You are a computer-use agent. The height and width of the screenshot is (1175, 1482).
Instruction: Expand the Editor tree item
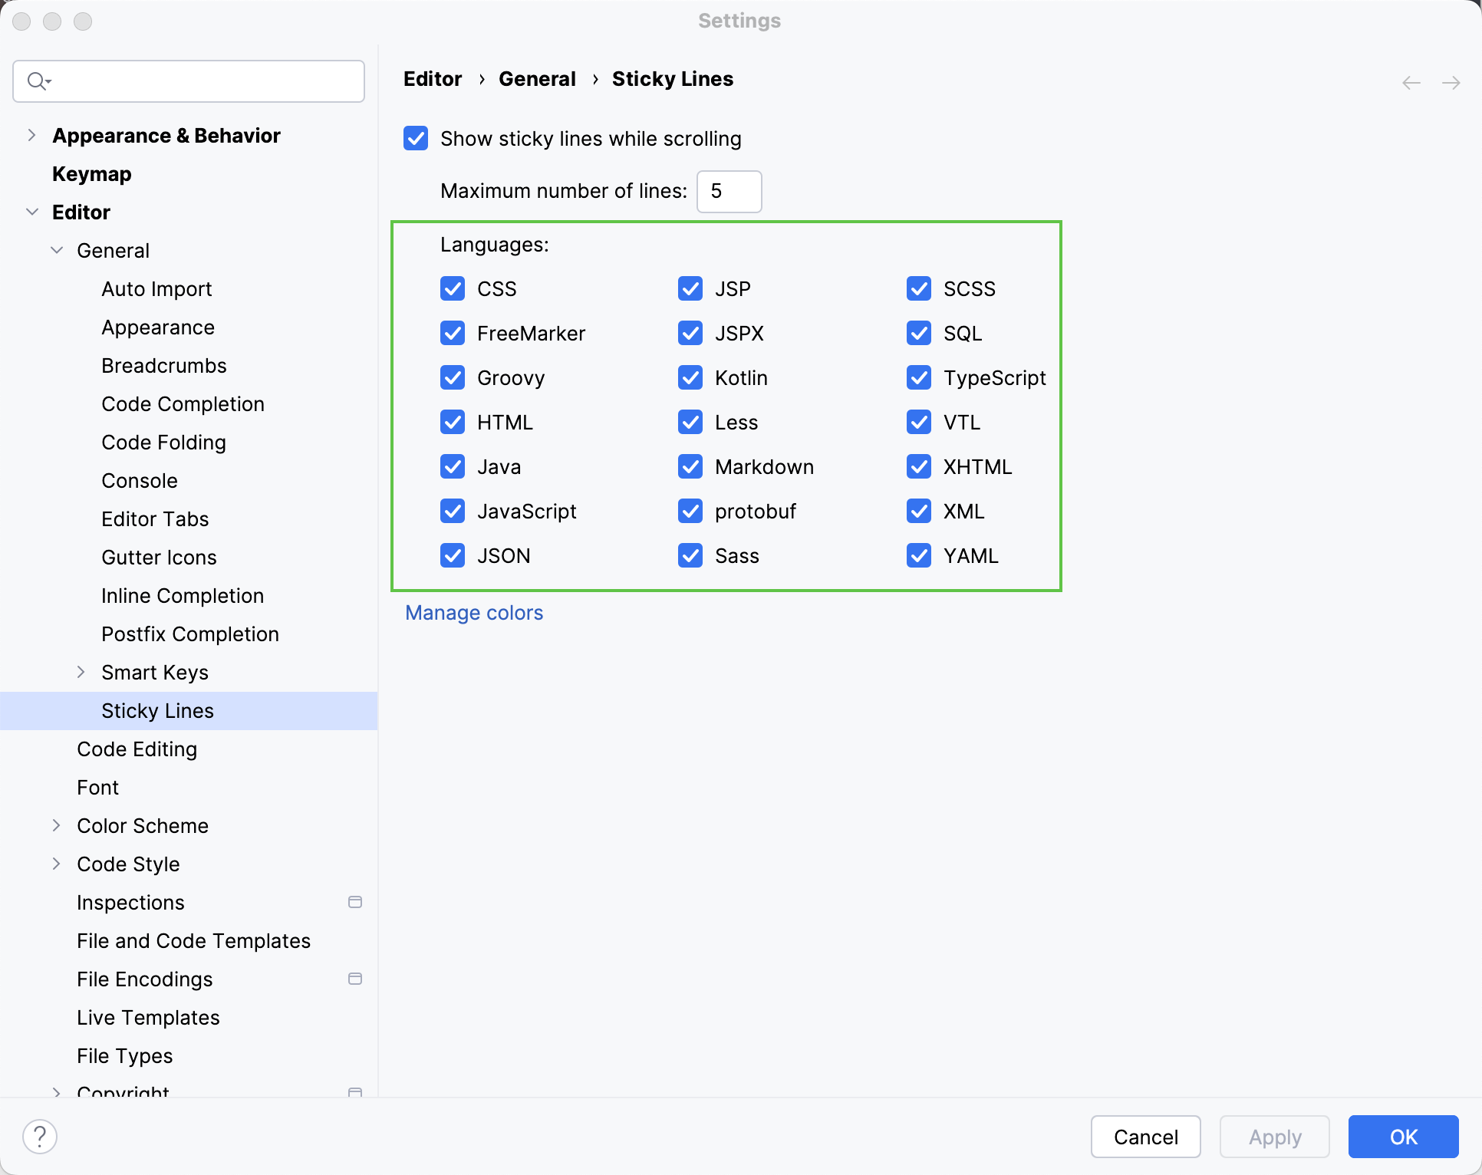(31, 212)
